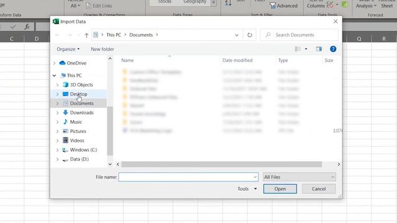This screenshot has width=397, height=223.
Task: Sort by the Type column header
Action: [x=283, y=60]
